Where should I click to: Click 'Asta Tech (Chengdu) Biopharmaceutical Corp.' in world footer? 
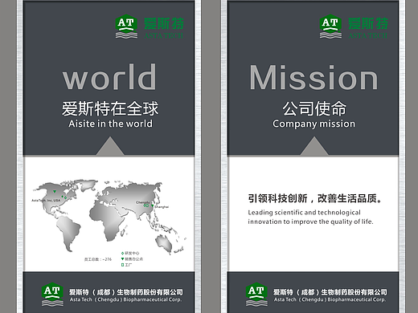click(x=125, y=299)
